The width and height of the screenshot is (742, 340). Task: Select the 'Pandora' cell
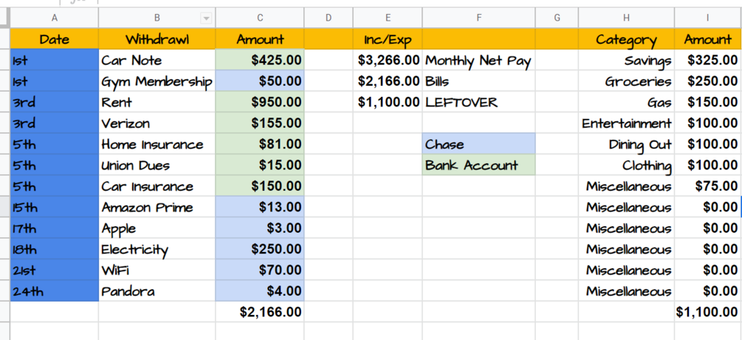157,290
